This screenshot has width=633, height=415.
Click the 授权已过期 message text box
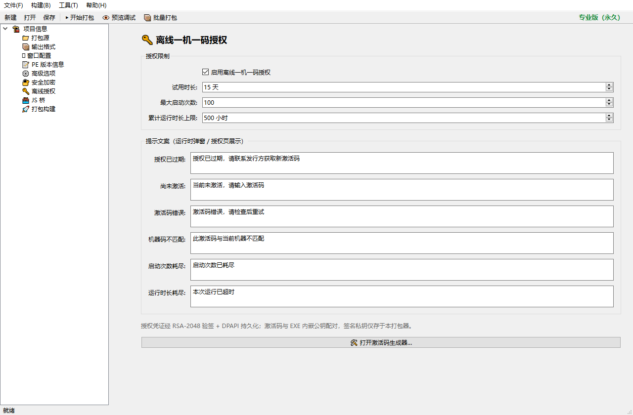coord(402,163)
